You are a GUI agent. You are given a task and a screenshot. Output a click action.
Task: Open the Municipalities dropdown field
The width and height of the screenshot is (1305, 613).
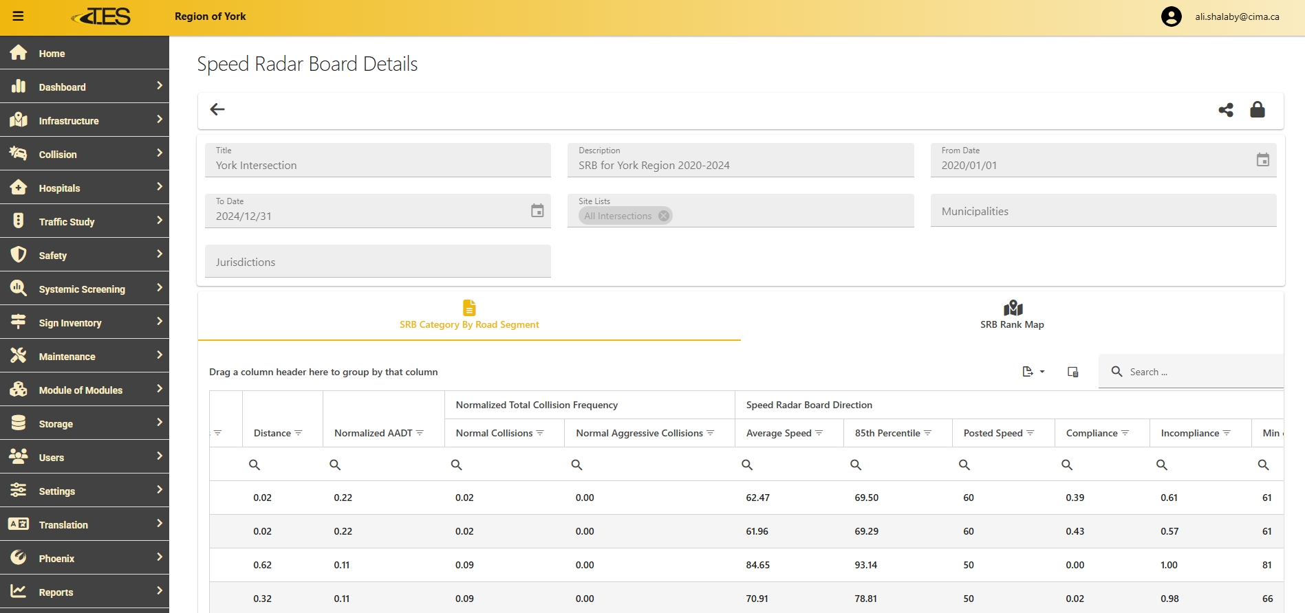pos(1103,211)
